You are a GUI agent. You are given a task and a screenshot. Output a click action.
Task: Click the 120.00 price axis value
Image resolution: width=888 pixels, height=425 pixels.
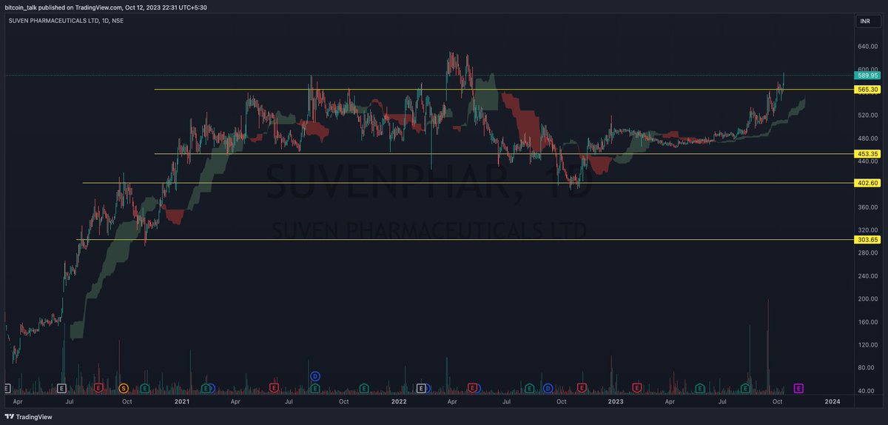(x=867, y=345)
